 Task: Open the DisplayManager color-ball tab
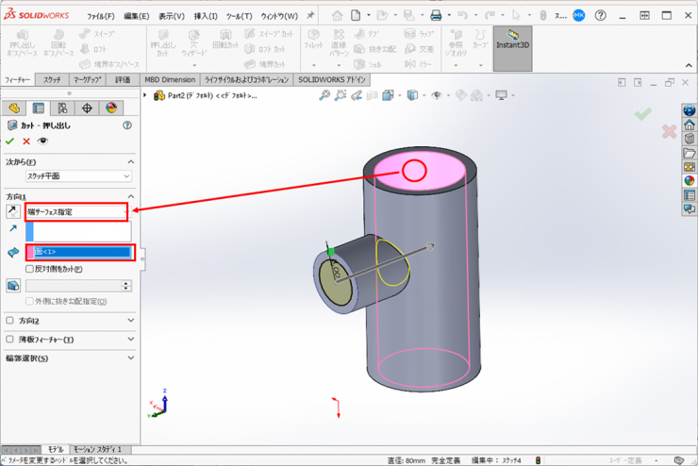point(111,108)
